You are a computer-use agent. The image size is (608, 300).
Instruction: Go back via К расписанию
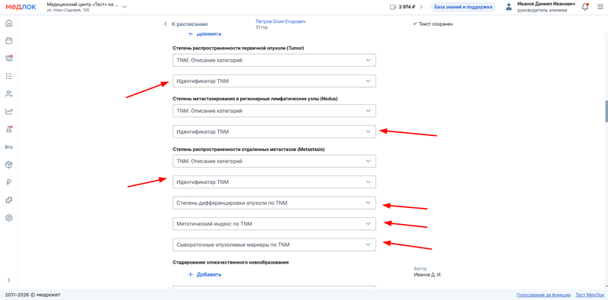coord(185,24)
